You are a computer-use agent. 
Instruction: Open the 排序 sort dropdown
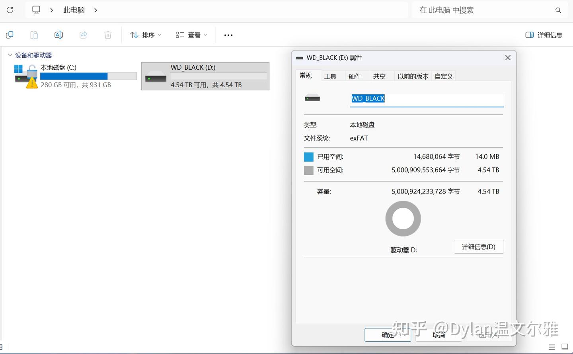tap(146, 35)
